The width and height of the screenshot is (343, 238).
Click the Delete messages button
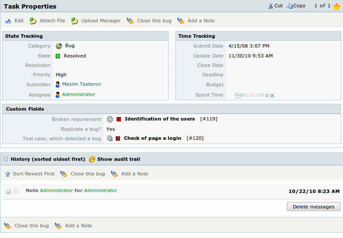point(313,207)
